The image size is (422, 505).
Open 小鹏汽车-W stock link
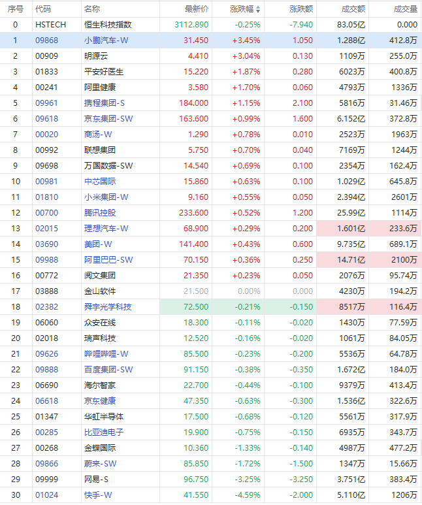(x=106, y=41)
